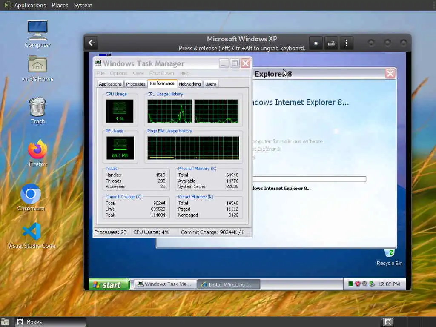Switch to the Applications tab

[110, 84]
